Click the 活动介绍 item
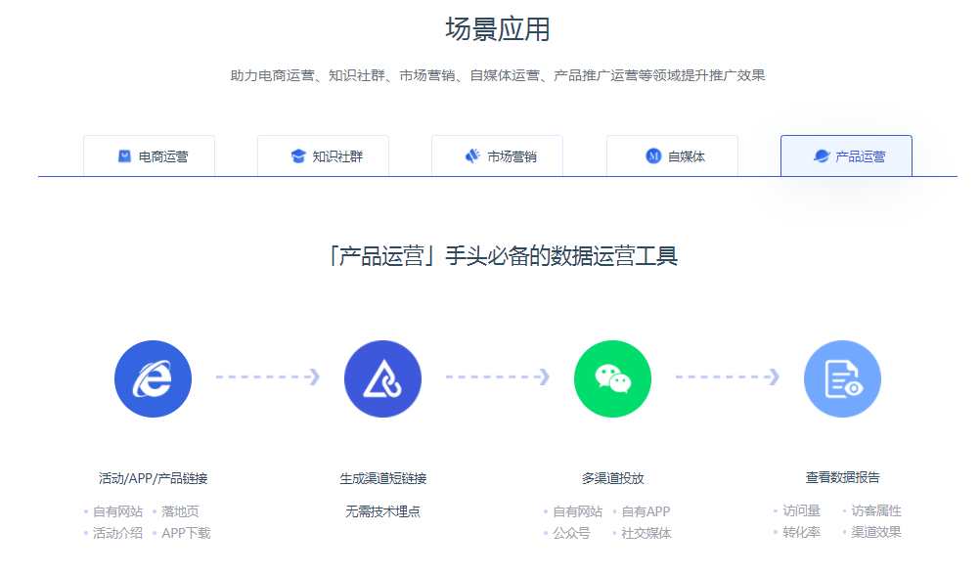This screenshot has width=980, height=575. 117,533
